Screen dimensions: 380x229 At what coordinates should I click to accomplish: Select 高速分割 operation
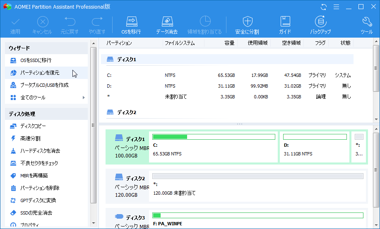[x=46, y=138]
